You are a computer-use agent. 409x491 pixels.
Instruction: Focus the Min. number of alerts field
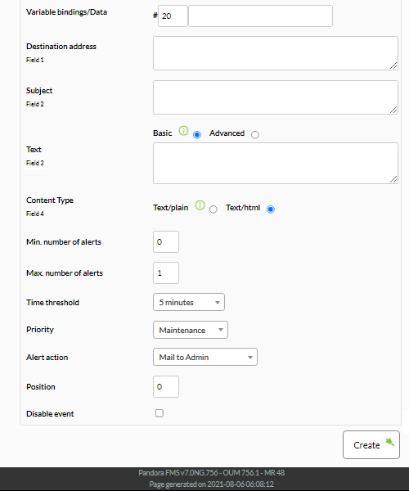pyautogui.click(x=166, y=241)
